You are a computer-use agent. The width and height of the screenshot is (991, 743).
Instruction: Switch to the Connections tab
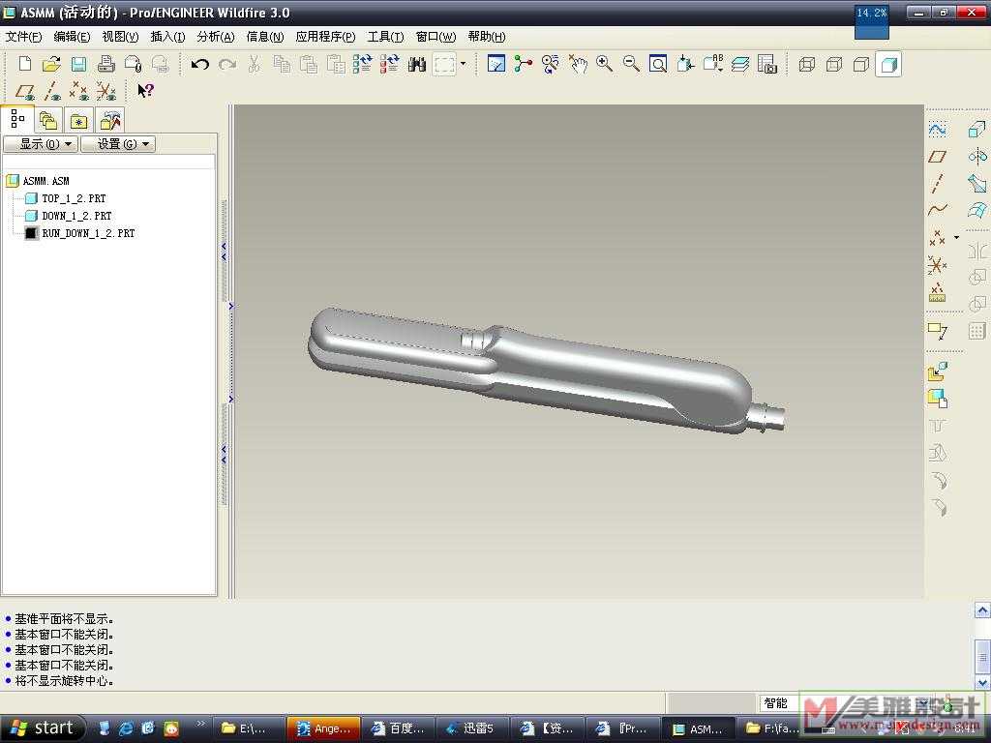point(110,119)
